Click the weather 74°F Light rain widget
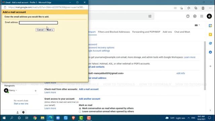The width and height of the screenshot is (215, 121). (x=175, y=118)
